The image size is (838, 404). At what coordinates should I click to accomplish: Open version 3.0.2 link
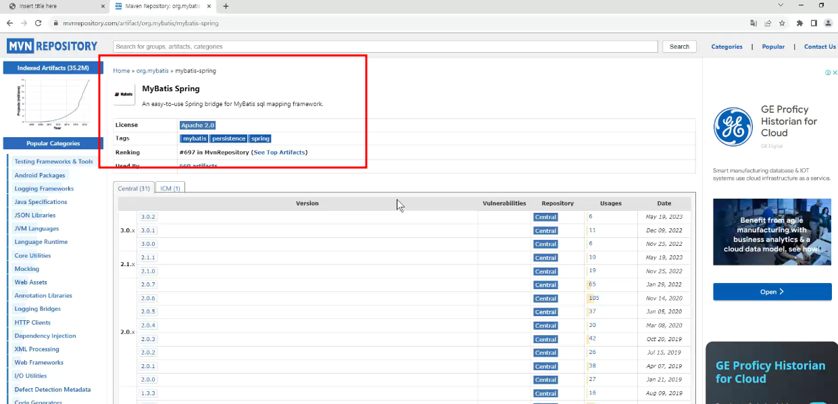click(148, 217)
